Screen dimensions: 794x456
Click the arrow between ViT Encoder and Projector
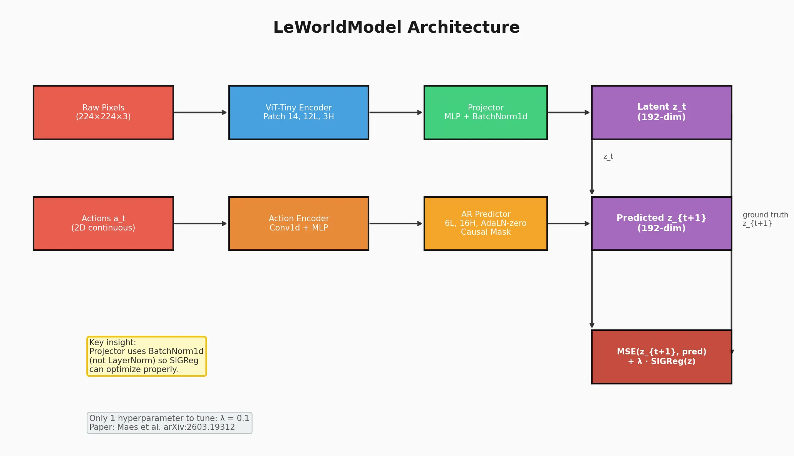396,112
